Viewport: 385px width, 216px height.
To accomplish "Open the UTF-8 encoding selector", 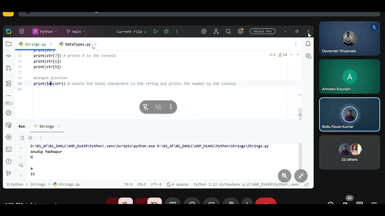I will (156, 184).
